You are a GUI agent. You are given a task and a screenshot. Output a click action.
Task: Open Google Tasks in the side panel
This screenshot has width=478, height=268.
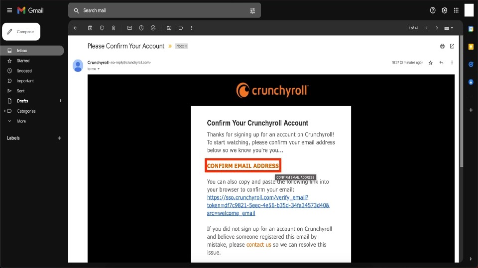coord(471,65)
